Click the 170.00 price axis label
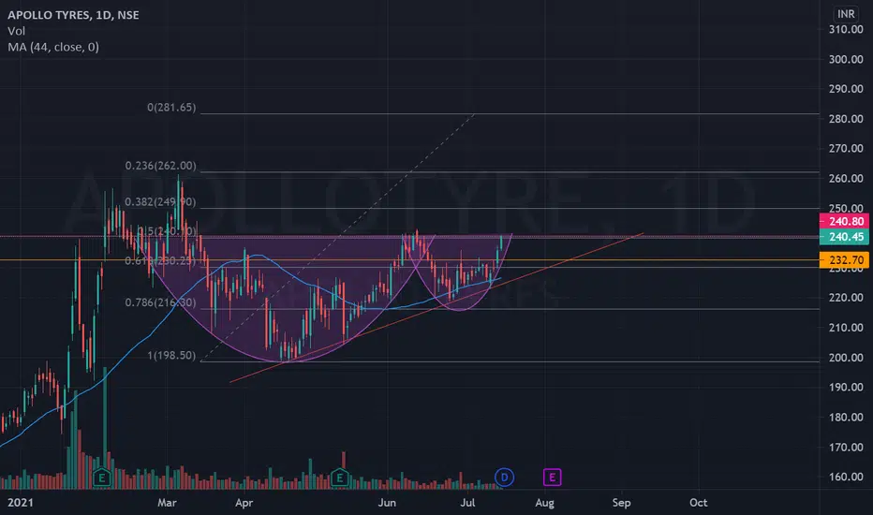This screenshot has width=873, height=515. coord(846,447)
